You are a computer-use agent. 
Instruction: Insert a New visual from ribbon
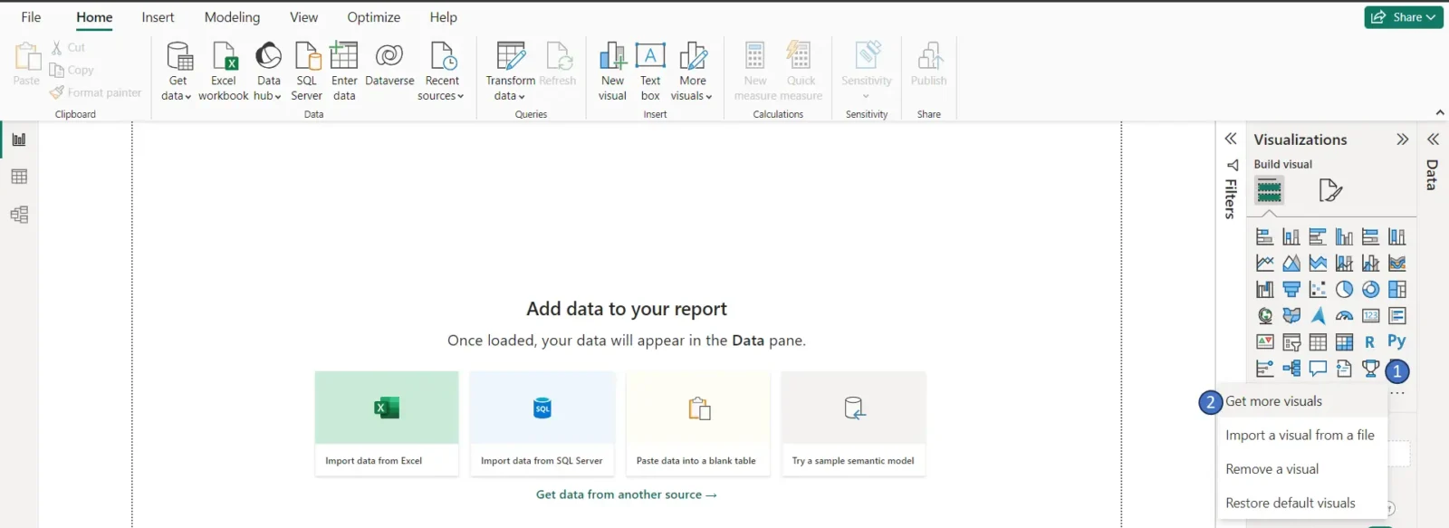tap(613, 72)
